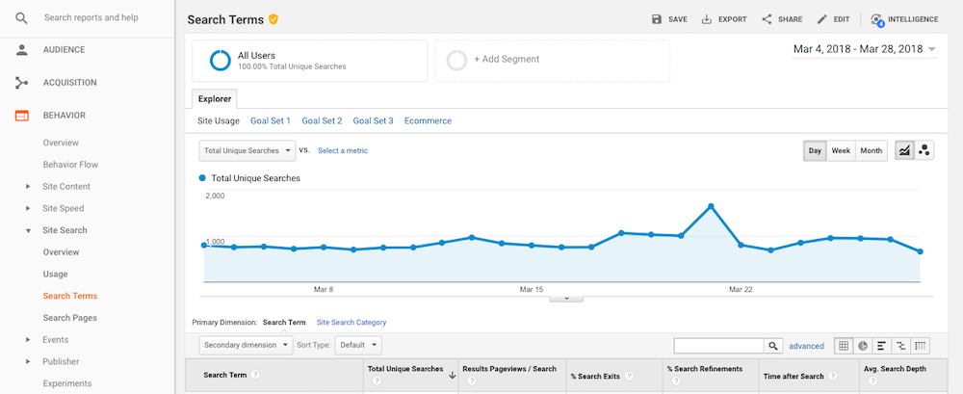Collapse the chart using the handle below it
The image size is (963, 394).
[566, 298]
